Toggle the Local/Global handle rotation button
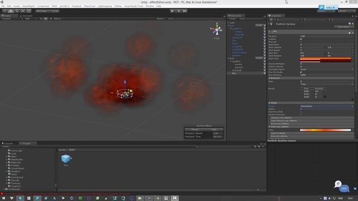Image resolution: width=358 pixels, height=201 pixels. (54, 11)
